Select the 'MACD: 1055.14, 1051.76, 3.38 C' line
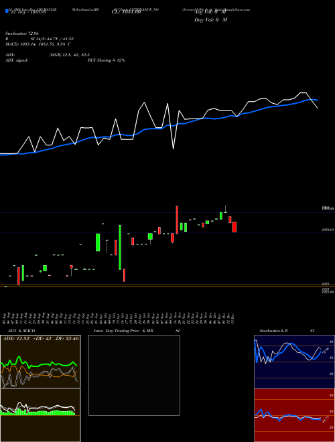Screen dimensions: 335x442 pos(38,44)
